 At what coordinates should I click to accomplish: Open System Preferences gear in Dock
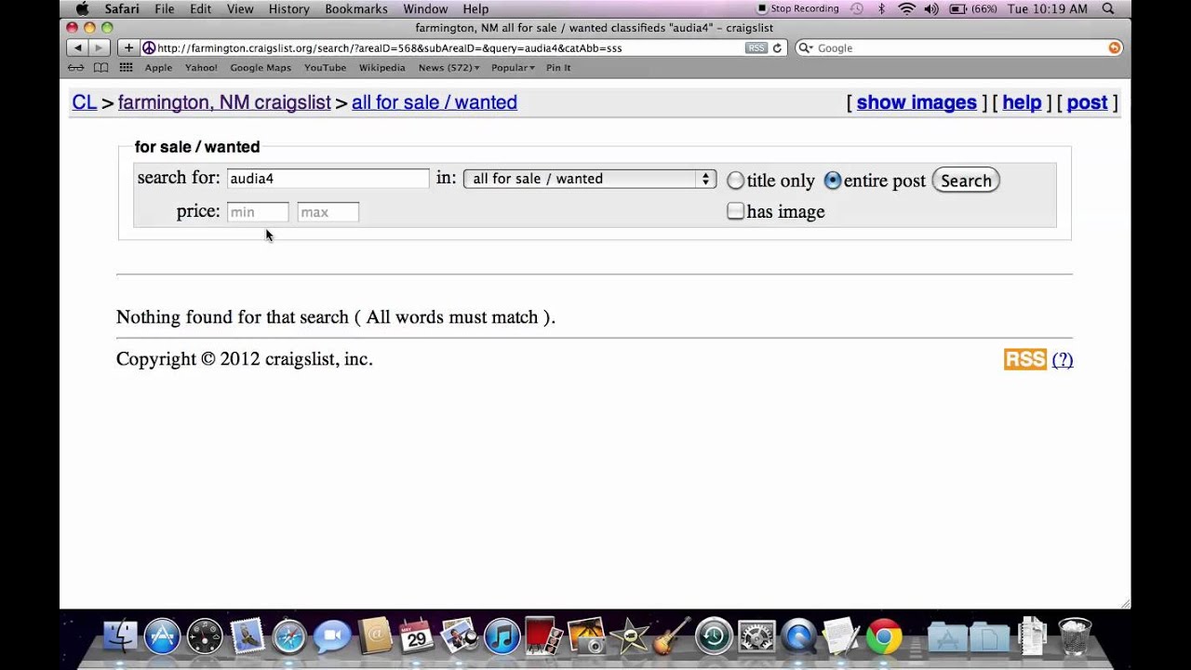click(756, 636)
